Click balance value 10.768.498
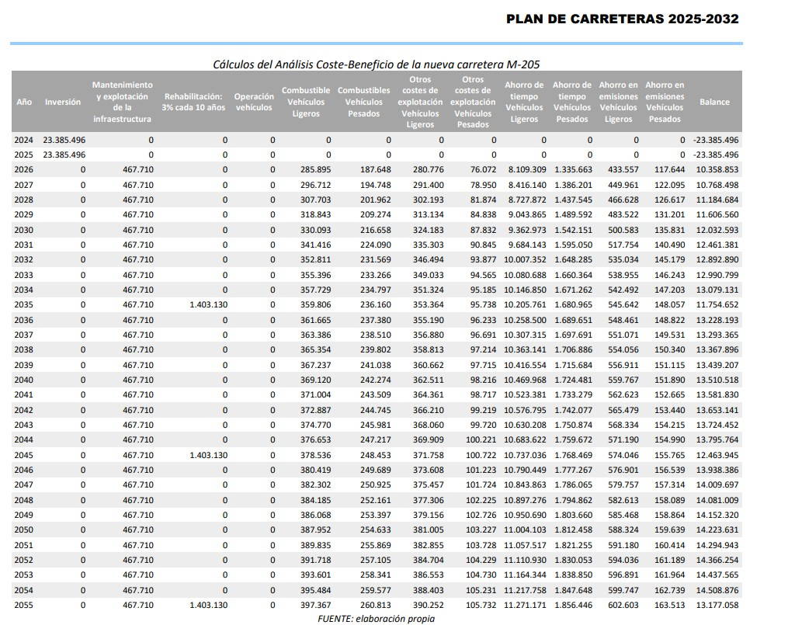 (717, 185)
